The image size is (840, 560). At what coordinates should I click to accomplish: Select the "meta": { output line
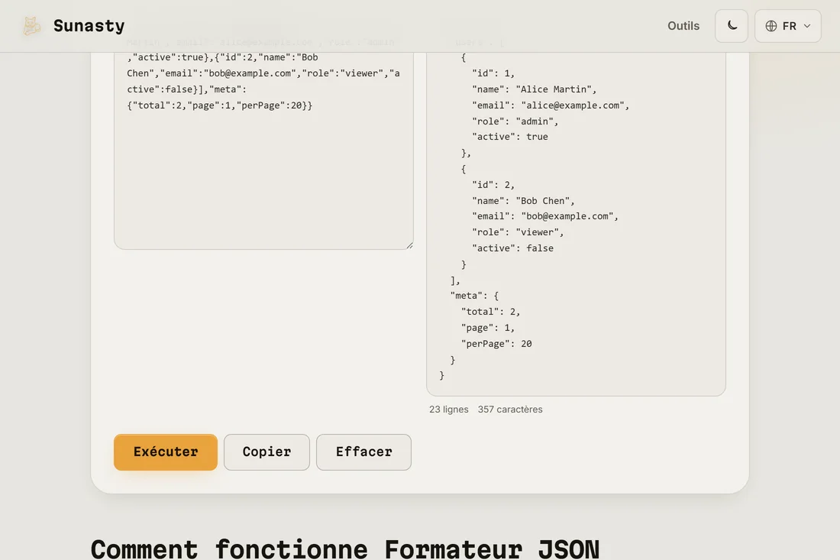[474, 296]
